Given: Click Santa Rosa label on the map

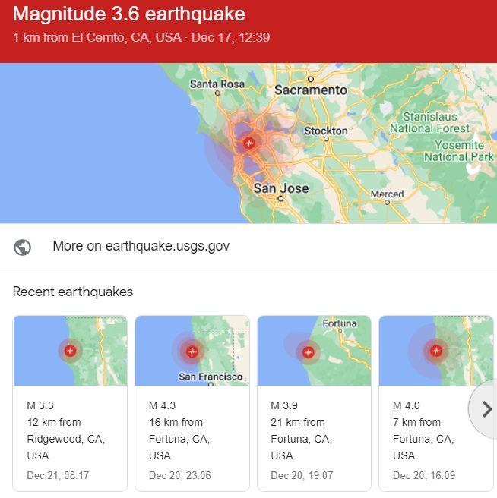Looking at the screenshot, I should (218, 84).
